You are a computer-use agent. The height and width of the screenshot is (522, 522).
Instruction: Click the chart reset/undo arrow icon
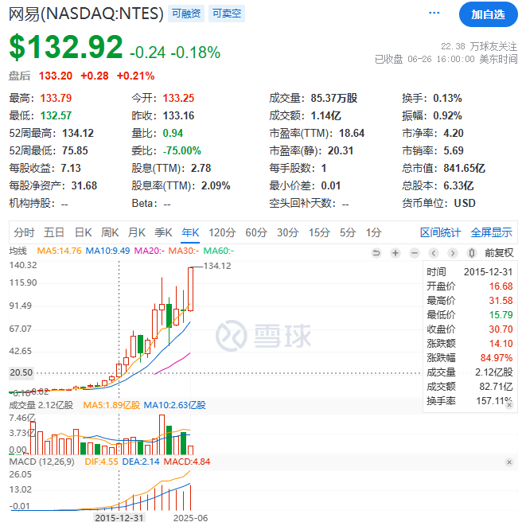[376, 253]
